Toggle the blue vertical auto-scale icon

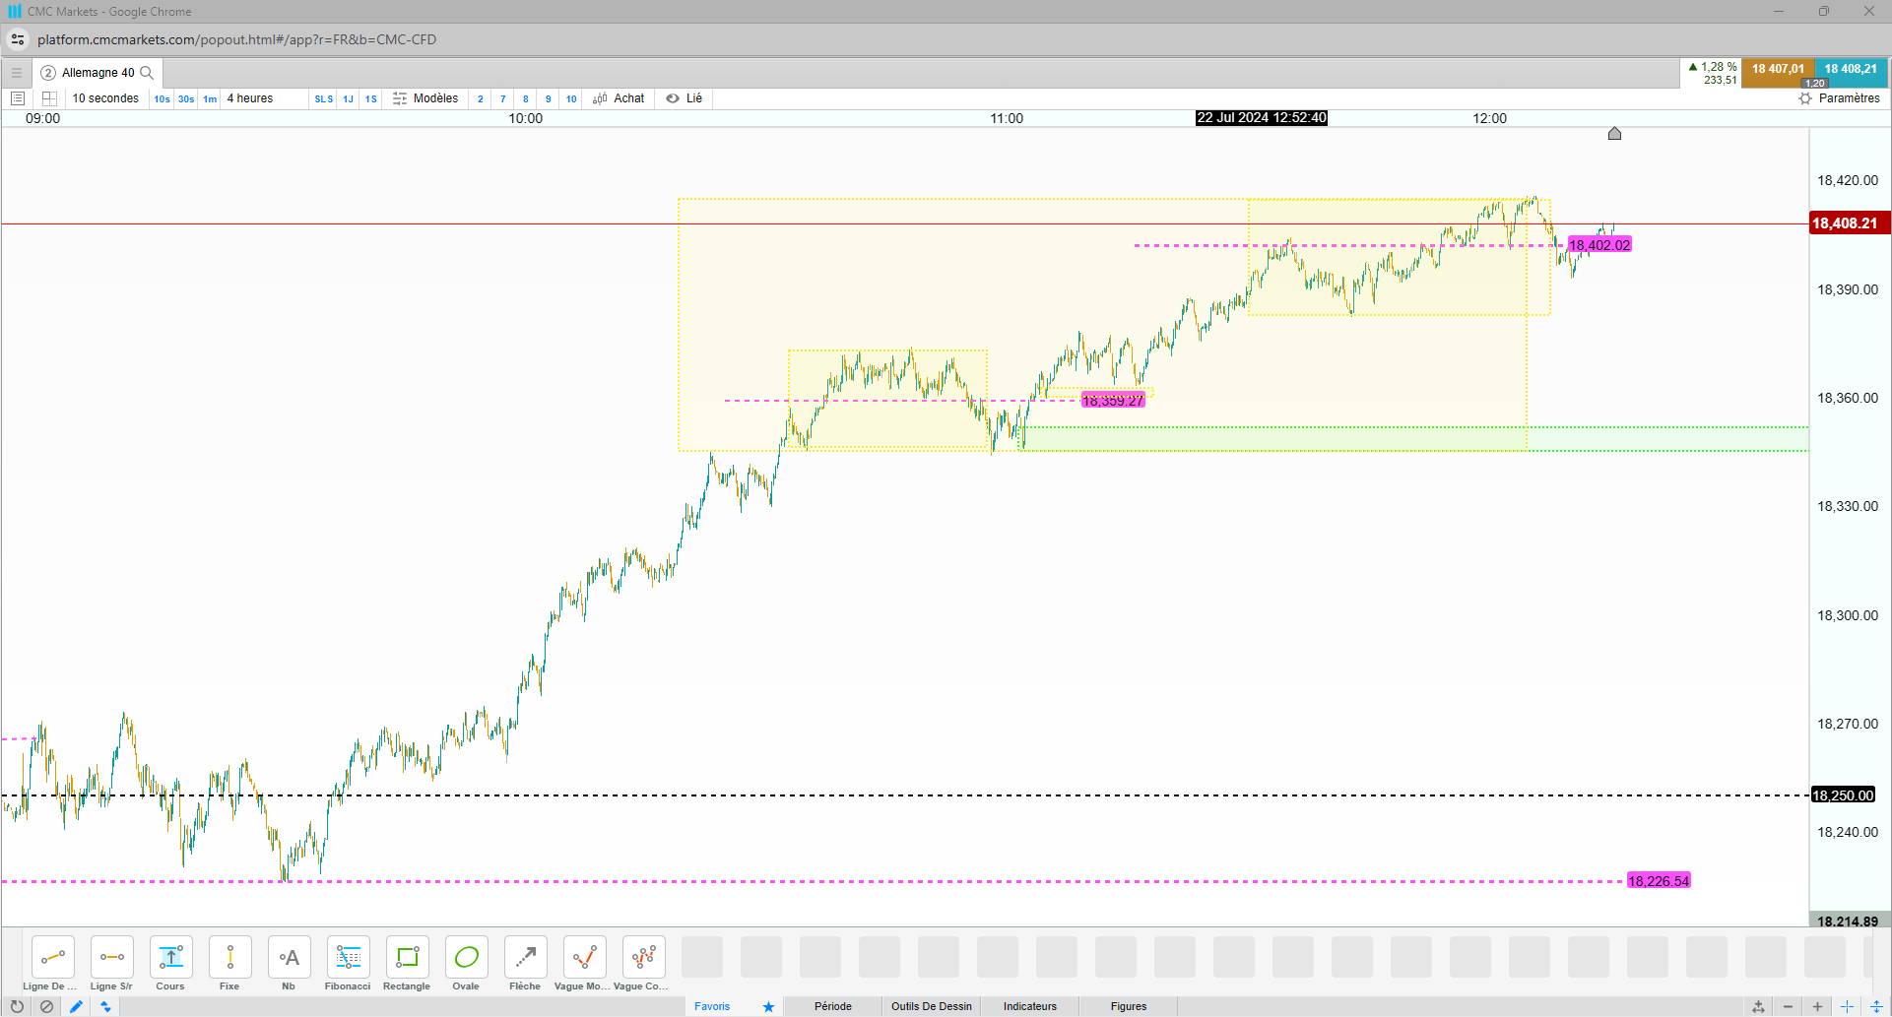[1876, 1006]
